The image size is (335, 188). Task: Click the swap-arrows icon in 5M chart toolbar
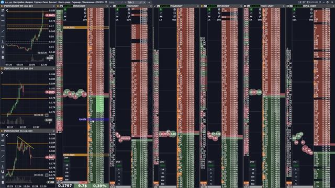[x=3, y=10]
